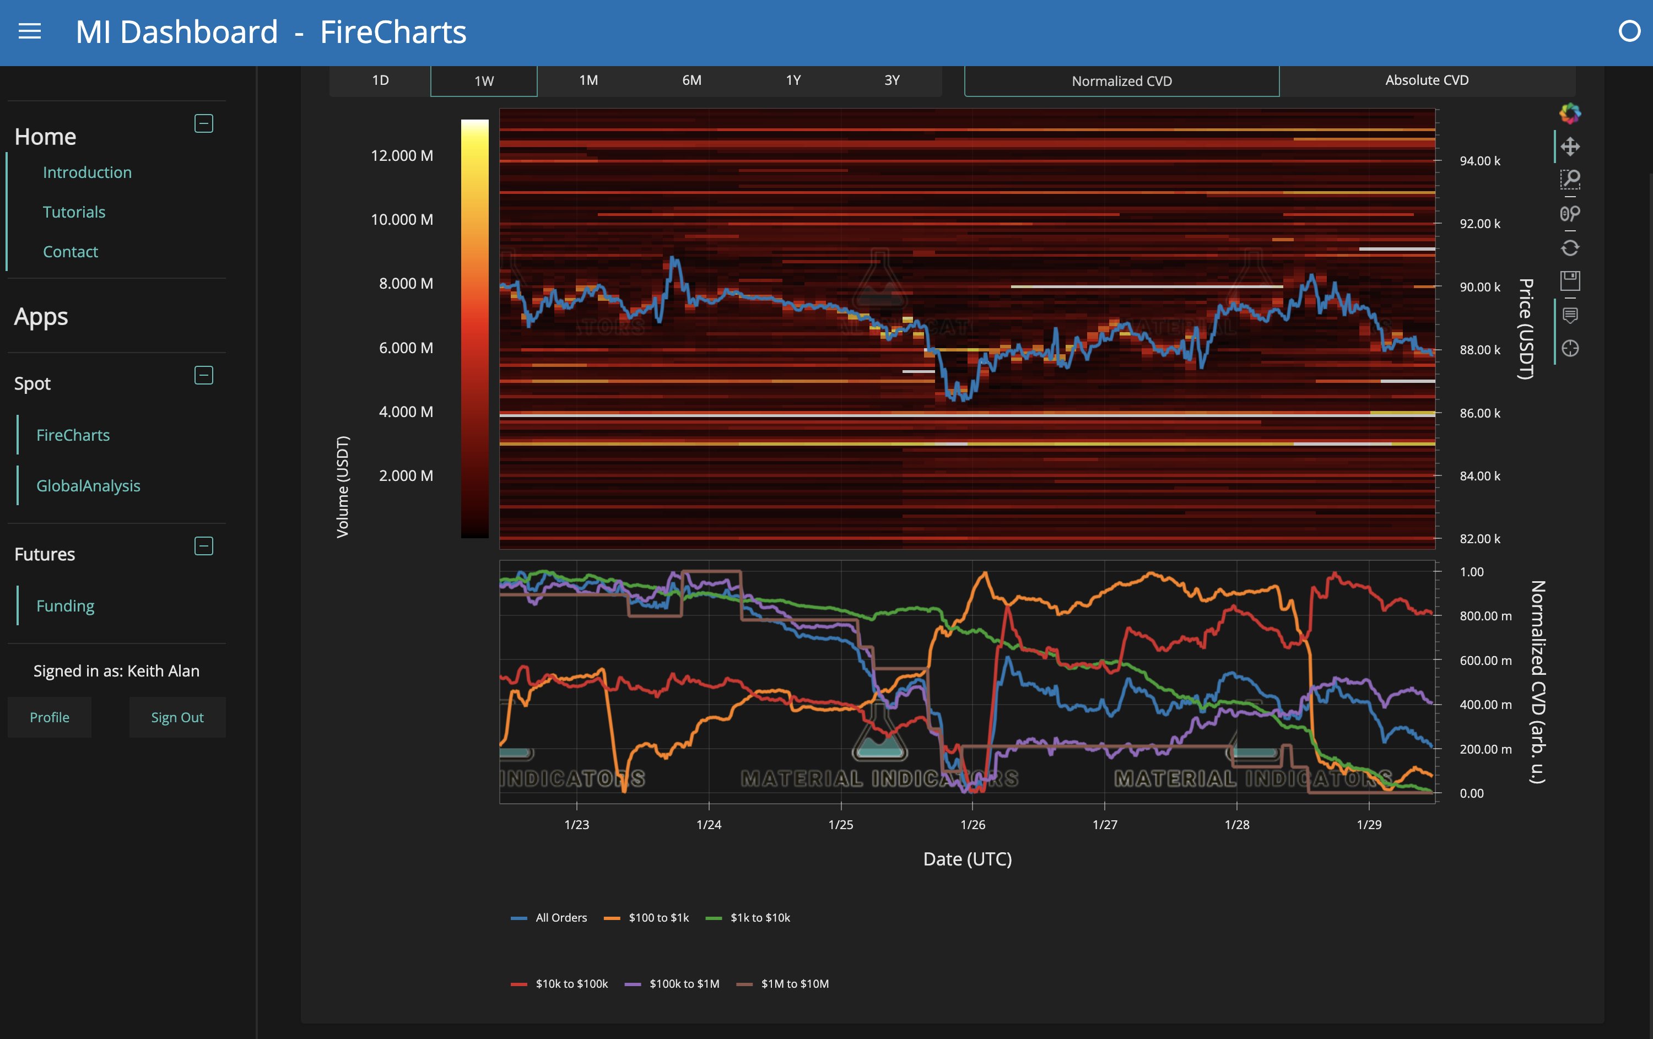Click the volume color scale bar
This screenshot has width=1653, height=1039.
point(474,329)
